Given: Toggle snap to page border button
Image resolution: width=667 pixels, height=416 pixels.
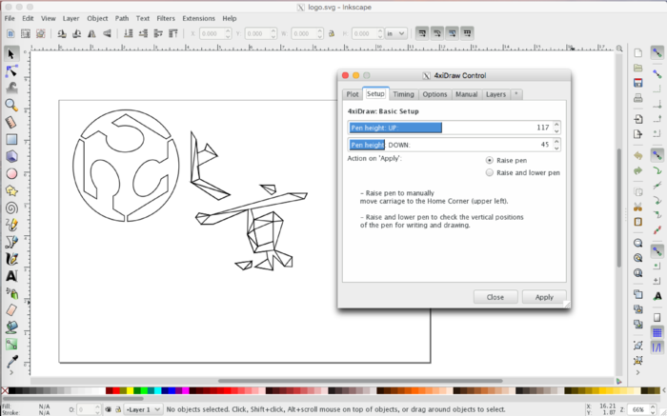Looking at the screenshot, I should click(657, 317).
